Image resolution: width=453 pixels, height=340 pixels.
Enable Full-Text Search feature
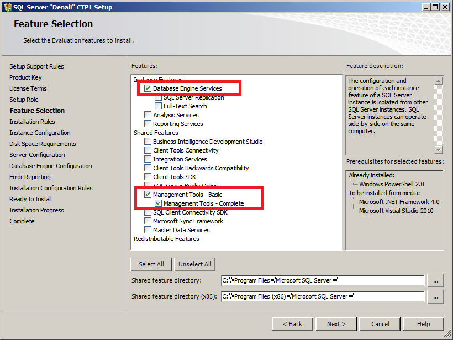(x=158, y=106)
